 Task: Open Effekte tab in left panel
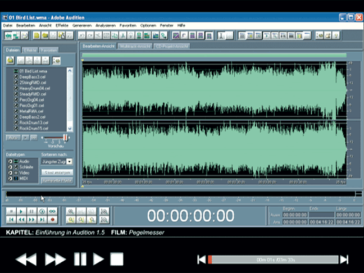pos(30,50)
